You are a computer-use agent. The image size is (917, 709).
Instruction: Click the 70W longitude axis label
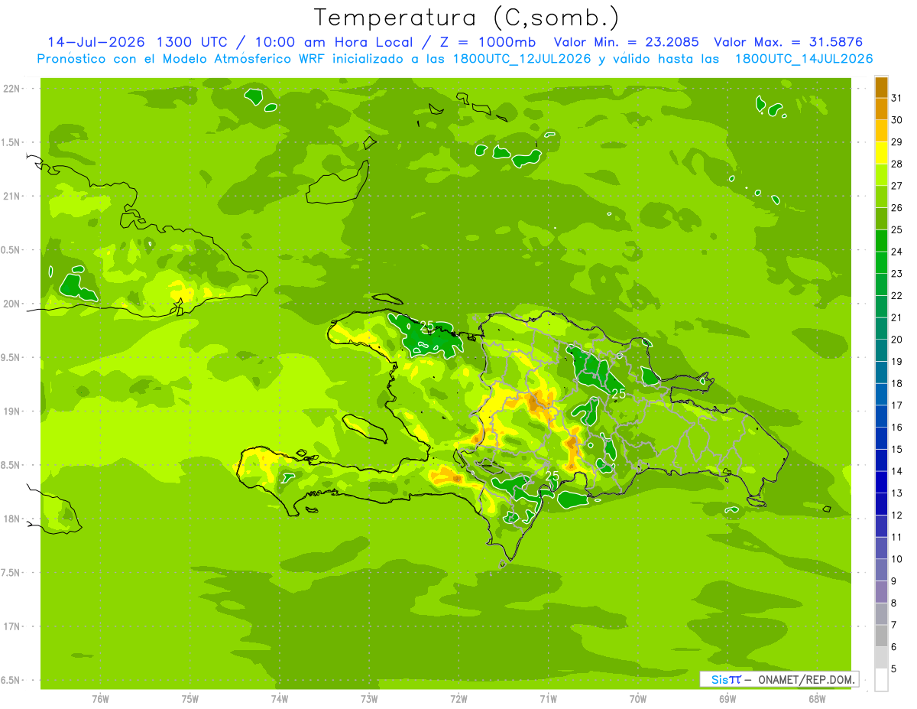point(638,699)
